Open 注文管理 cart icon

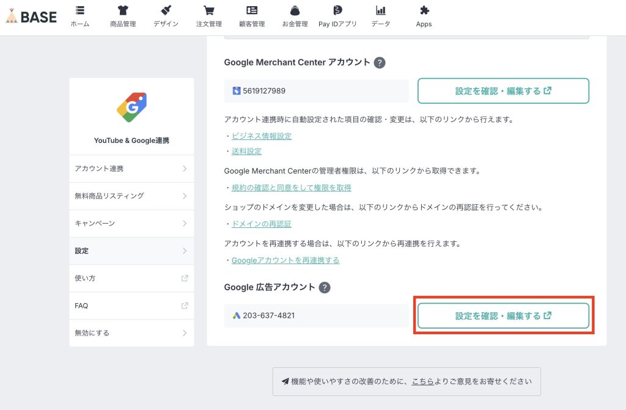pos(209,10)
